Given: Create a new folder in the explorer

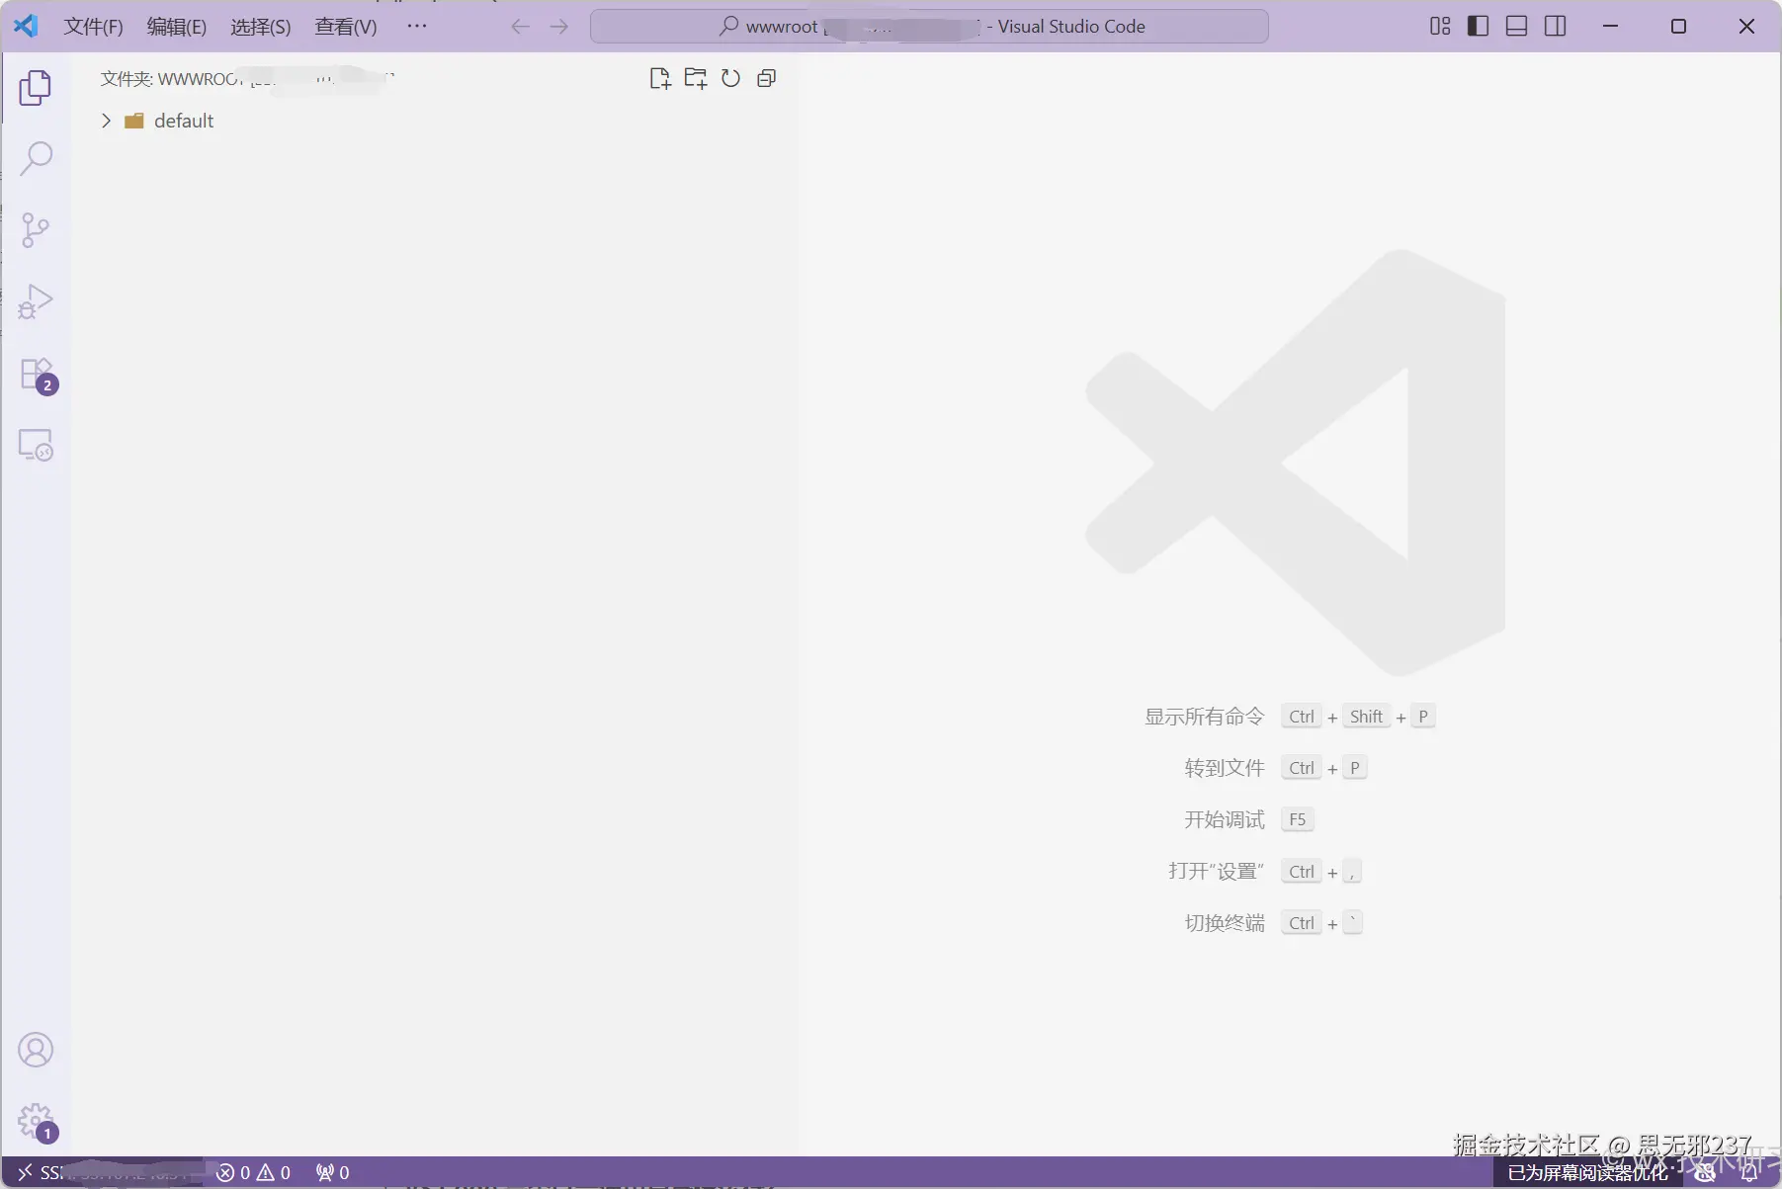Looking at the screenshot, I should (696, 79).
